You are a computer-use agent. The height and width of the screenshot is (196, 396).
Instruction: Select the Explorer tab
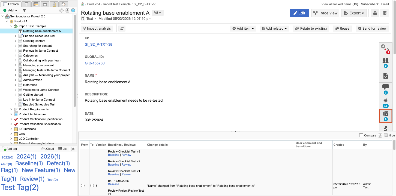tap(11, 4)
